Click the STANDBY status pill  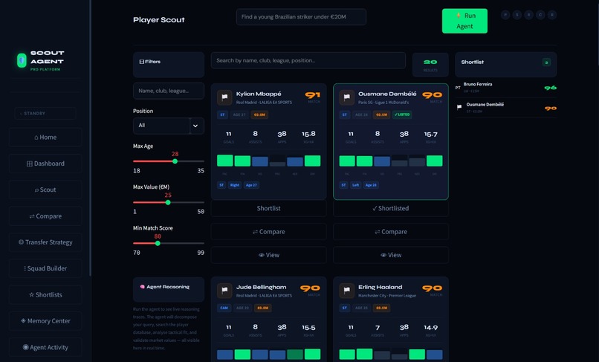coord(45,114)
